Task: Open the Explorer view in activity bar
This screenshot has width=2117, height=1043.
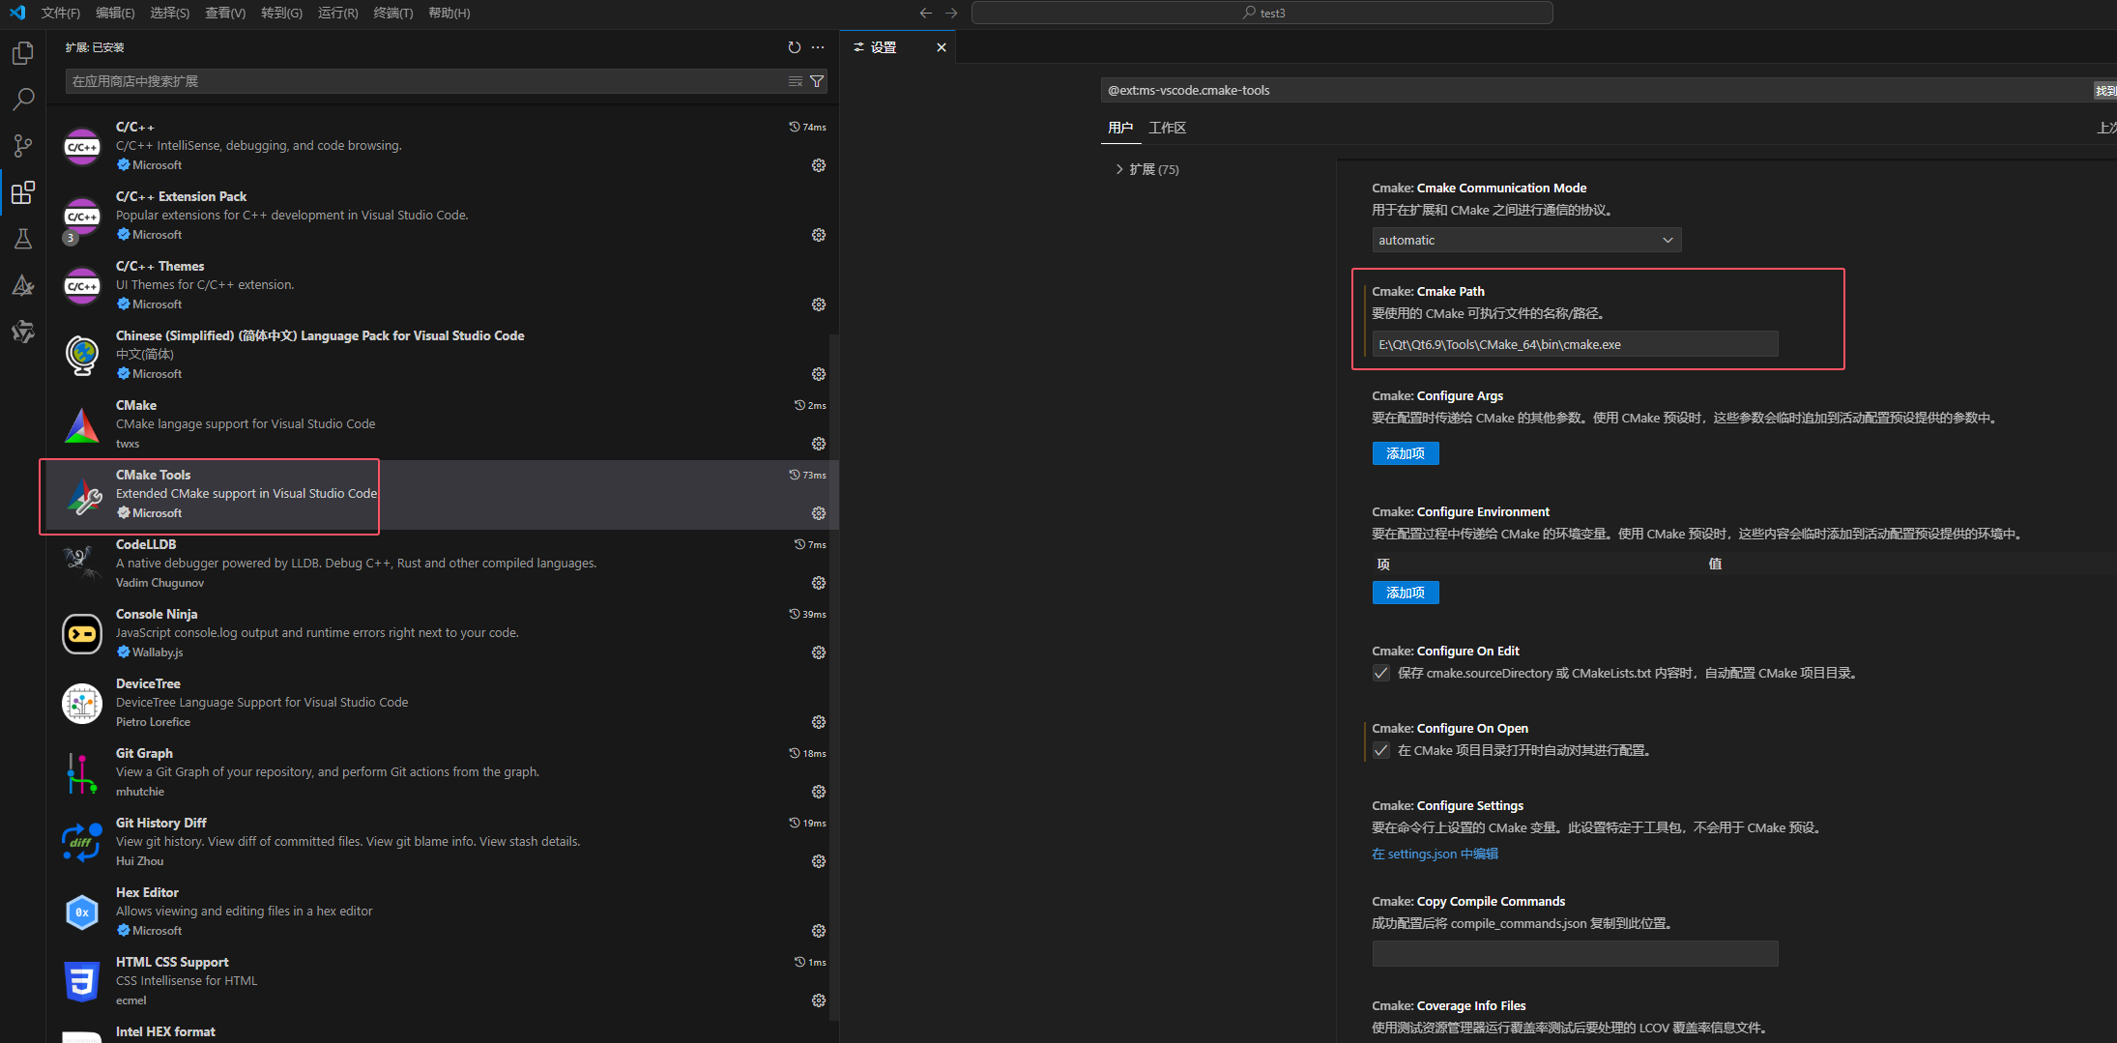Action: coord(23,53)
